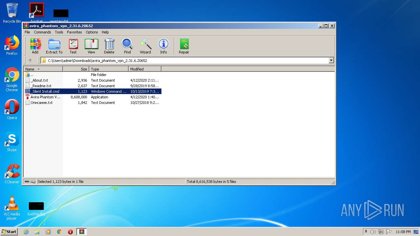The image size is (420, 236).
Task: Click the Add archive toolbar icon
Action: (x=35, y=46)
